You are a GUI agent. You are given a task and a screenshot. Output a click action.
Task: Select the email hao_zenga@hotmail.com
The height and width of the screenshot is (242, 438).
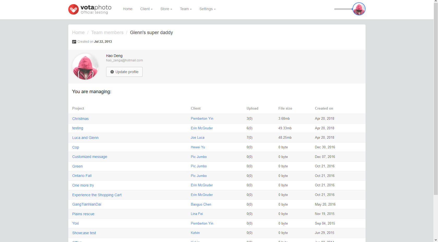coord(124,60)
